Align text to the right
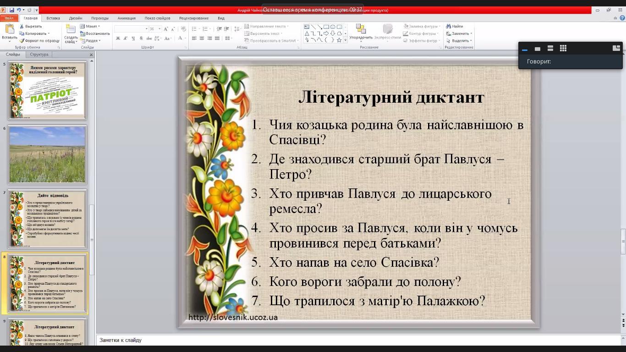 209,38
